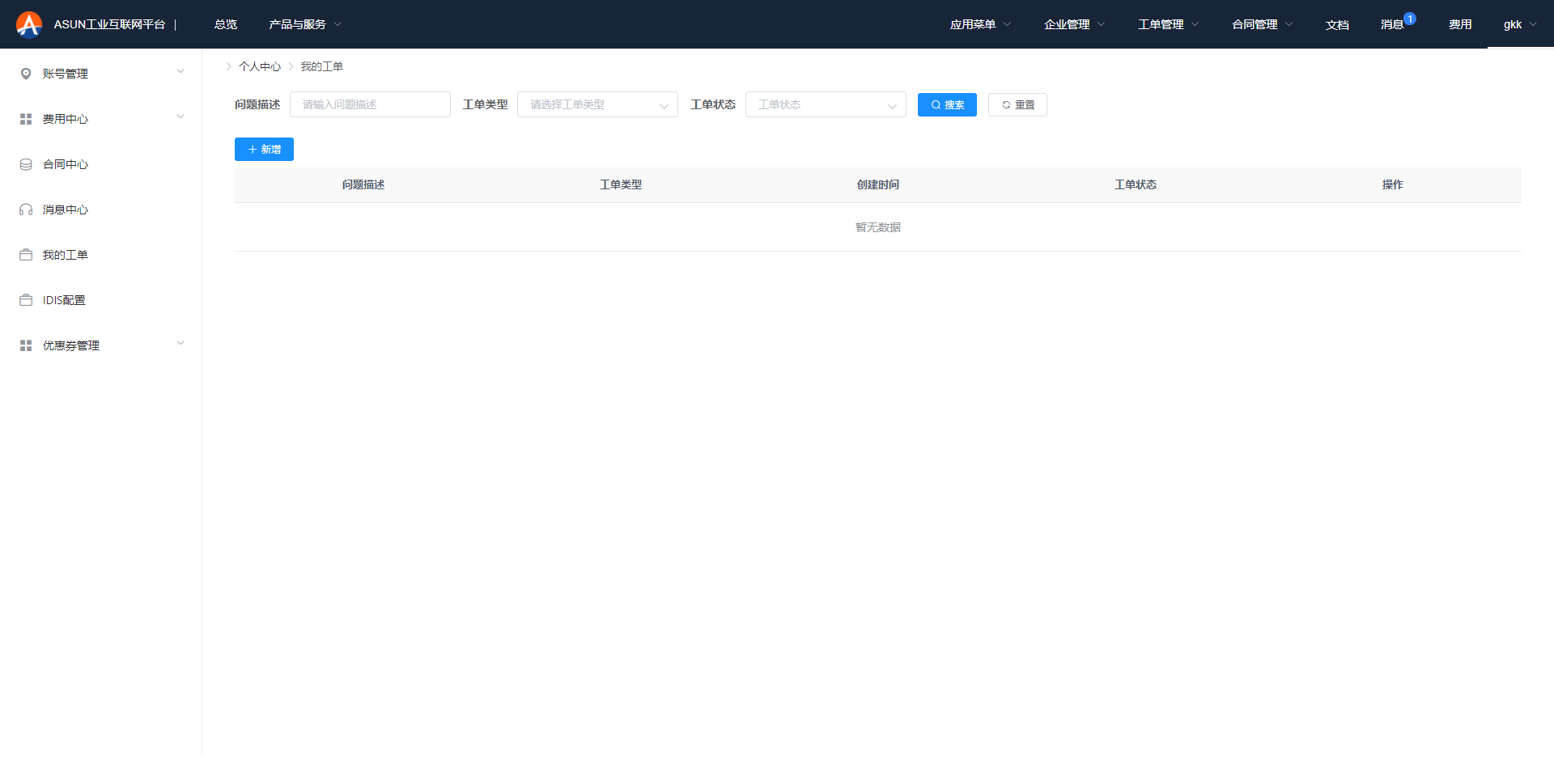Open the 工单类型 dropdown selector
This screenshot has height=758, width=1554.
[597, 104]
